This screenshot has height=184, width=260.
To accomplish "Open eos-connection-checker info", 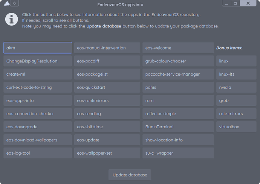I will (38, 114).
